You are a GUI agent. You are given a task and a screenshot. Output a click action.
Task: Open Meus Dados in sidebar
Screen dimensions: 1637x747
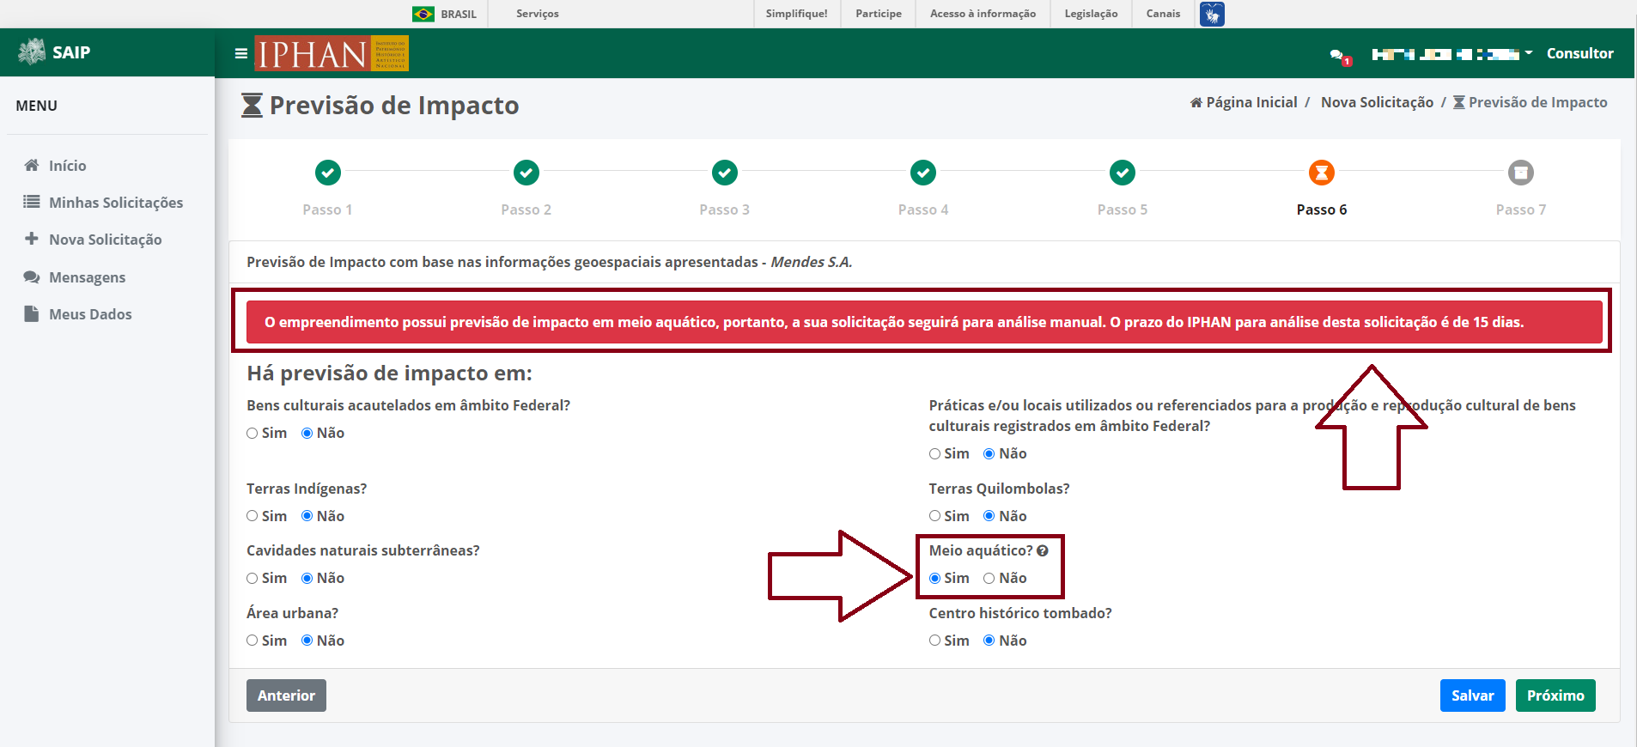[x=90, y=314]
